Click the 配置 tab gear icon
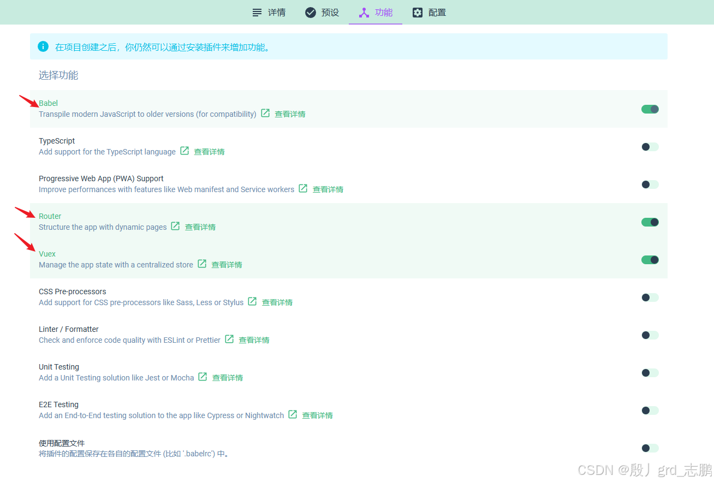This screenshot has height=482, width=714. coord(418,13)
